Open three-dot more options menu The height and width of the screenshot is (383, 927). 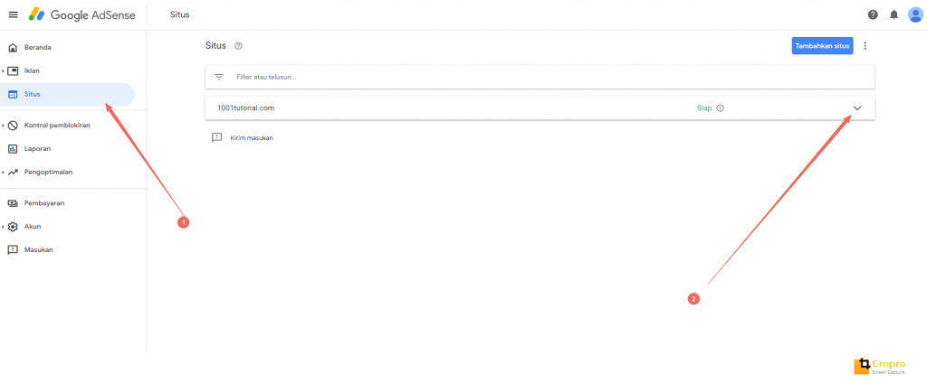click(x=865, y=45)
